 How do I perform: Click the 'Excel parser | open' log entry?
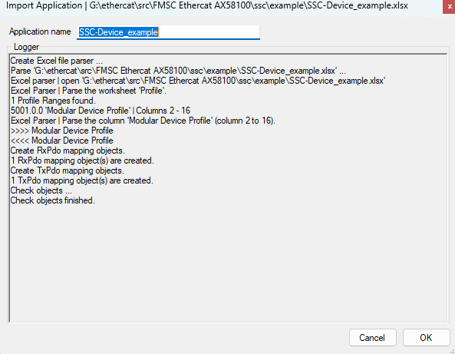pos(198,81)
